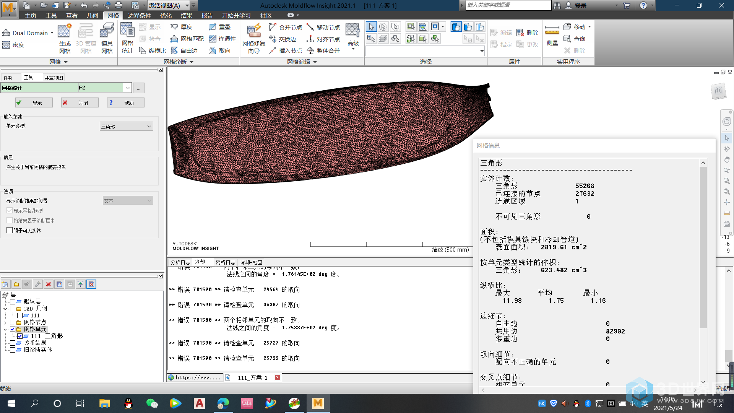Screen dimensions: 734x413
Task: Click the 关闭 (Close) button
Action: click(80, 102)
